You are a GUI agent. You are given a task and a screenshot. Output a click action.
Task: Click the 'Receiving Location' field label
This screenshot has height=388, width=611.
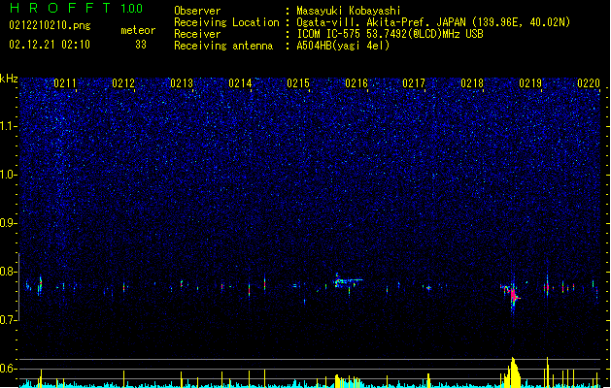point(226,22)
